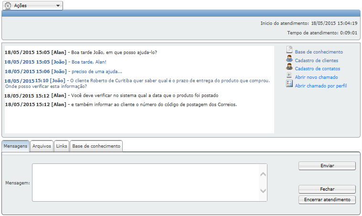Click the Fechar button
Screen dimensions: 362x216
[x=327, y=189]
